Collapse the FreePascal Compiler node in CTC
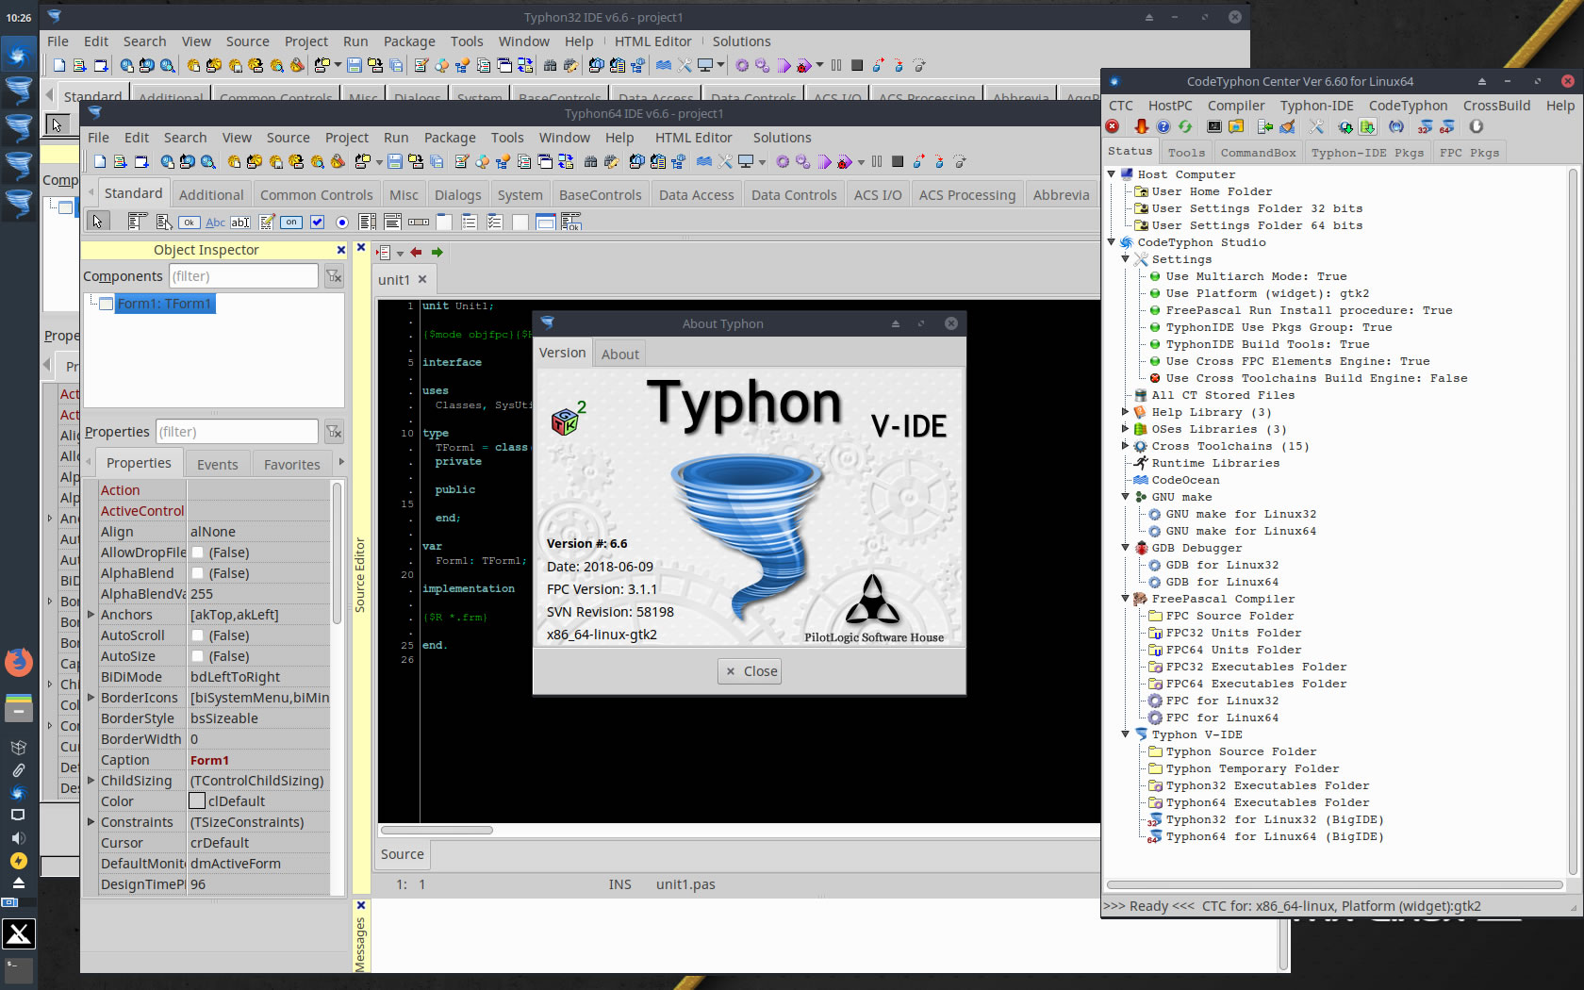This screenshot has width=1584, height=990. click(1125, 599)
